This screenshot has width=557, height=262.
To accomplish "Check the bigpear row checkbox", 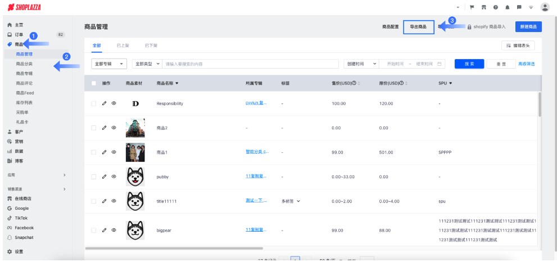I will [x=94, y=230].
